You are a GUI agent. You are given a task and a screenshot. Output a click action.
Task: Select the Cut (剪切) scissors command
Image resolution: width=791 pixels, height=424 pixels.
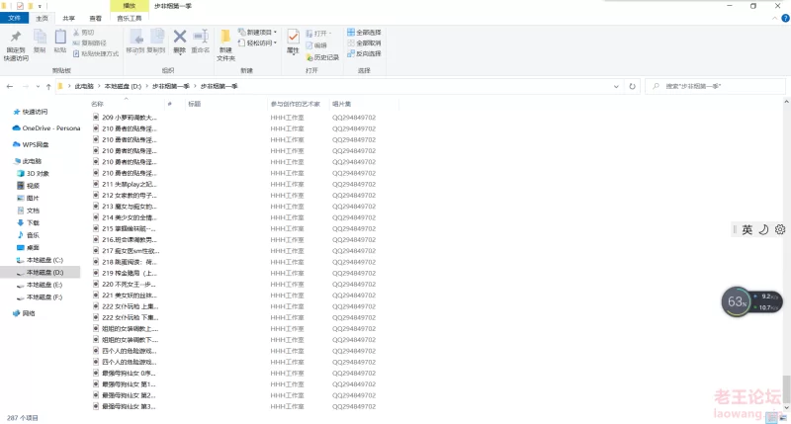84,33
